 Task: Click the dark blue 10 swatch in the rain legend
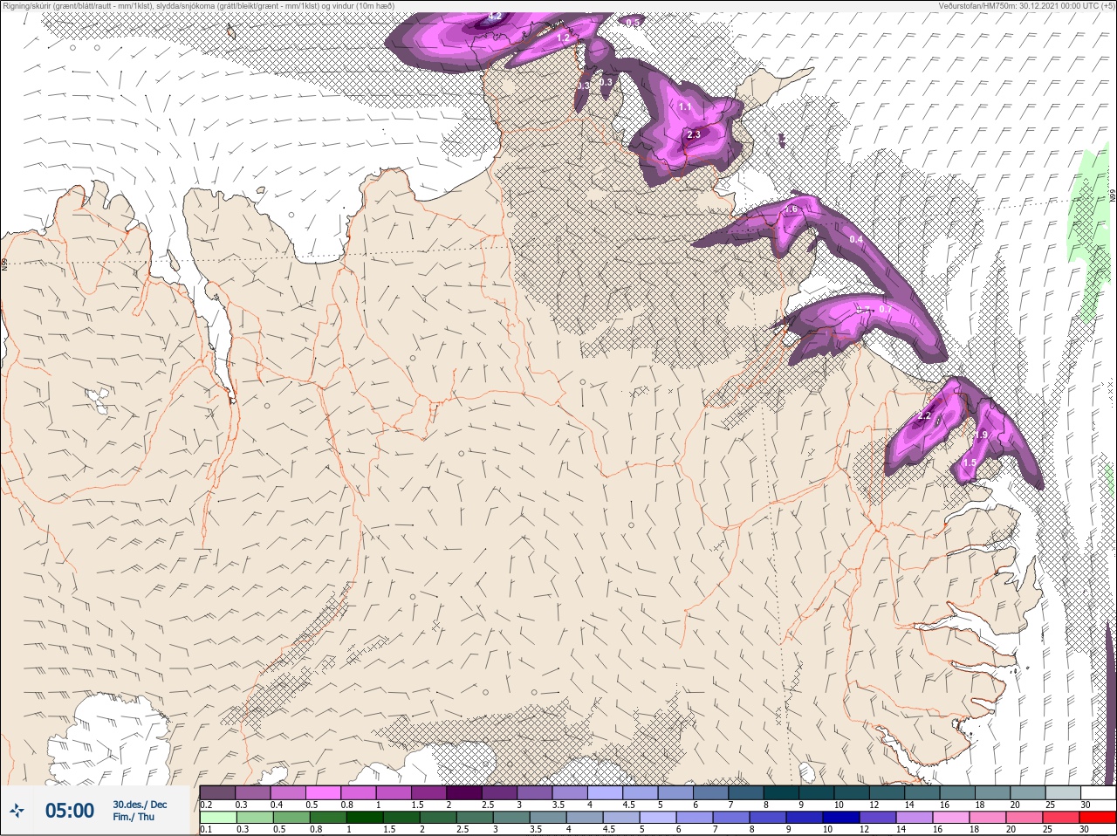[842, 818]
